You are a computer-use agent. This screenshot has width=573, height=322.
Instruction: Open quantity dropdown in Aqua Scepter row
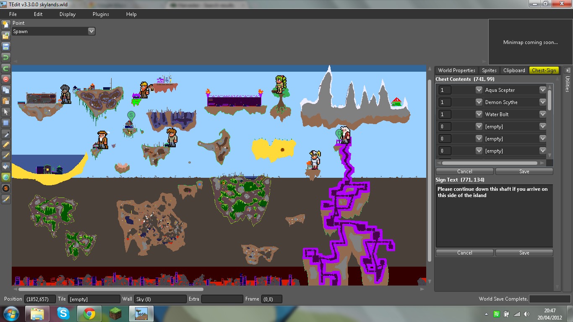(479, 90)
